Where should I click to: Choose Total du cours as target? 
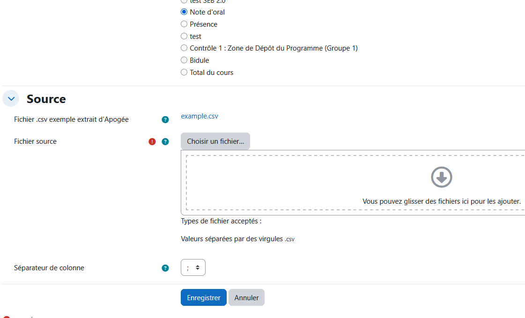[x=184, y=72]
